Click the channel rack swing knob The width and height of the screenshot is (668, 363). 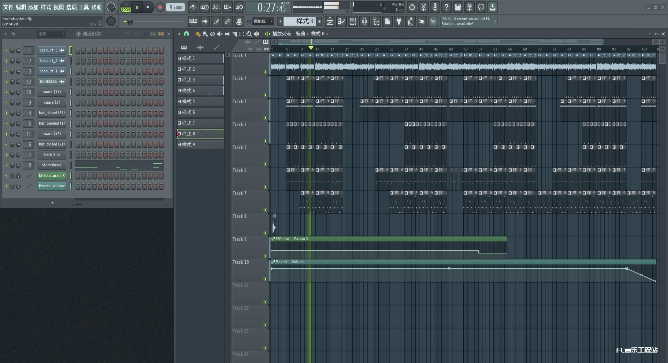127,34
